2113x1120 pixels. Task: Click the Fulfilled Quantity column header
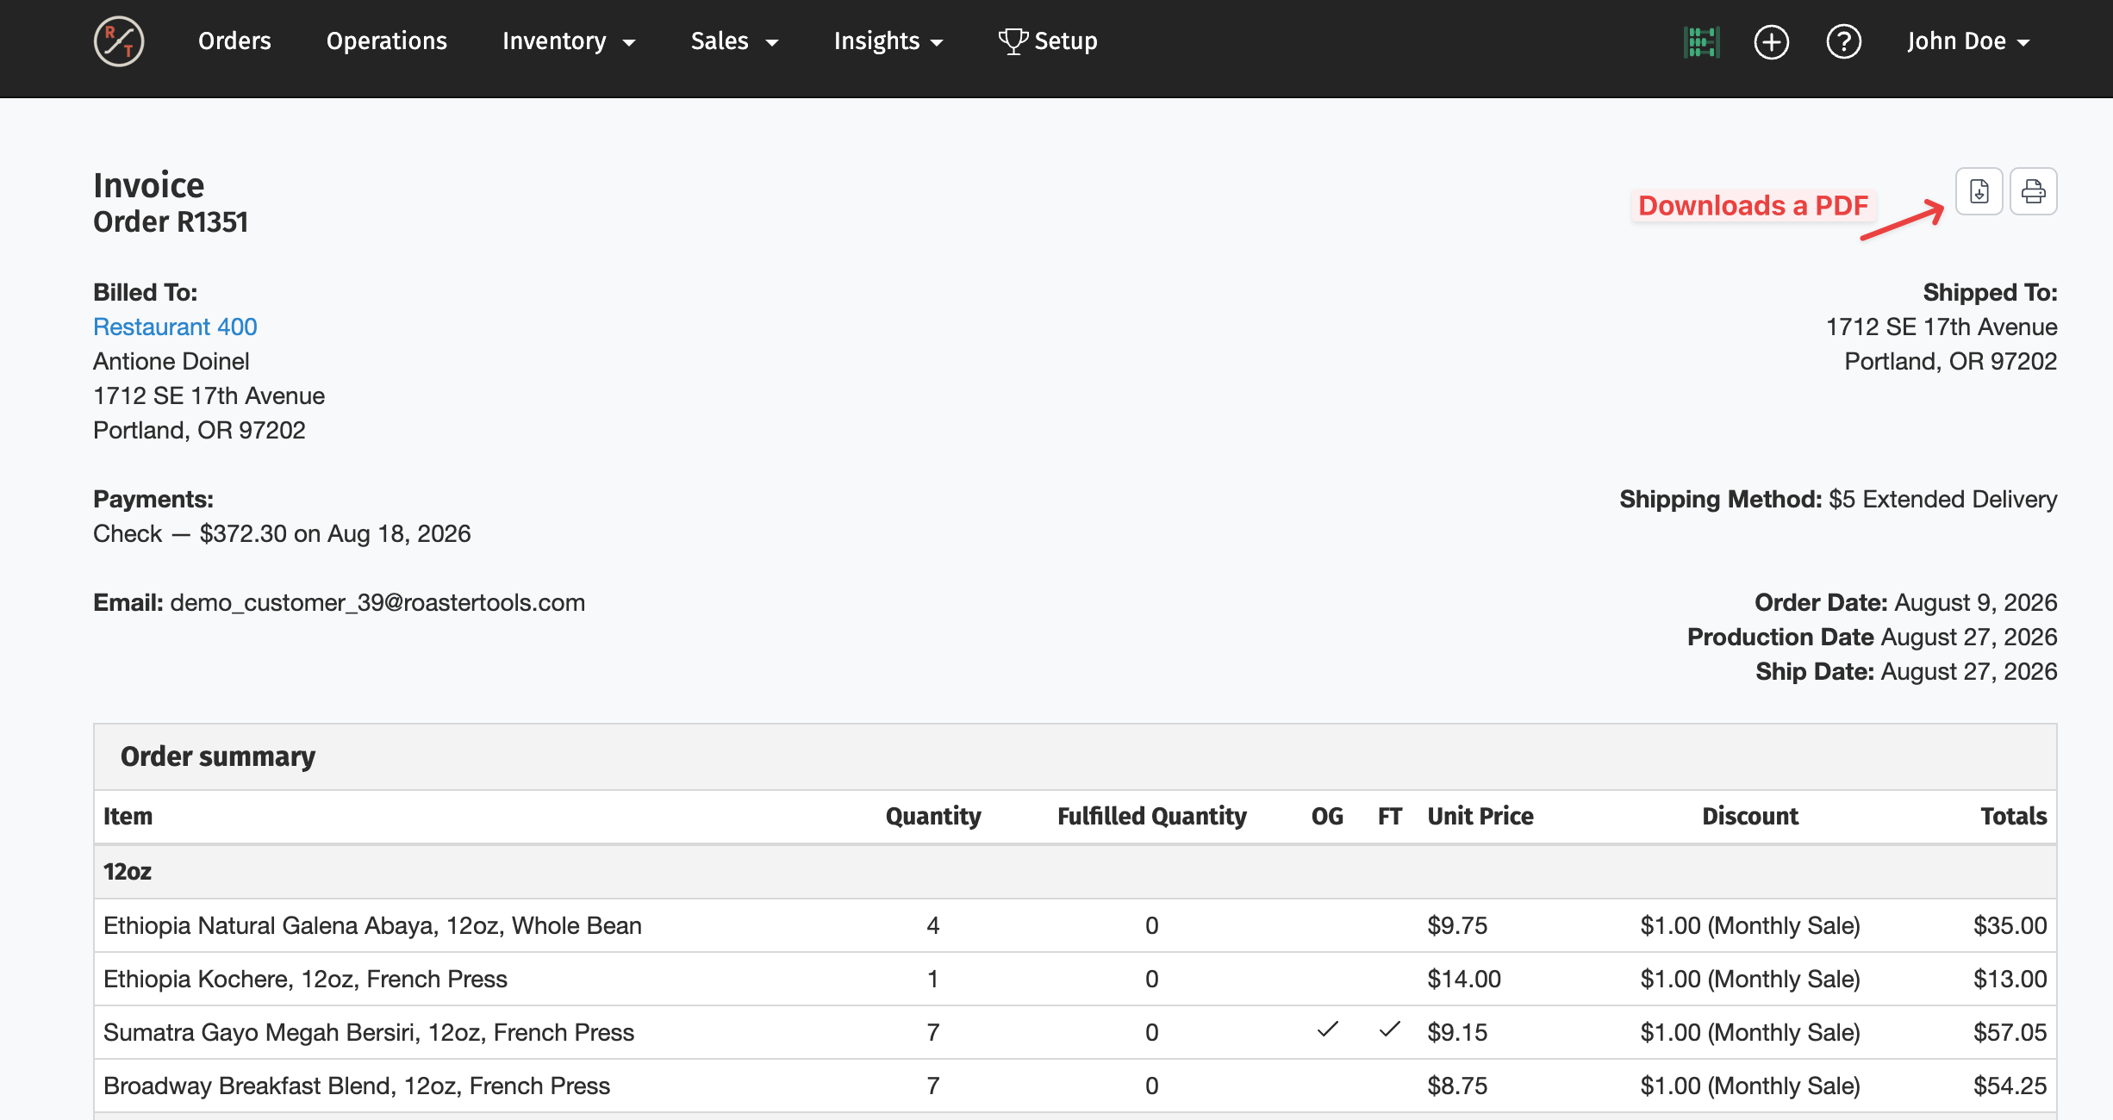pyautogui.click(x=1152, y=817)
